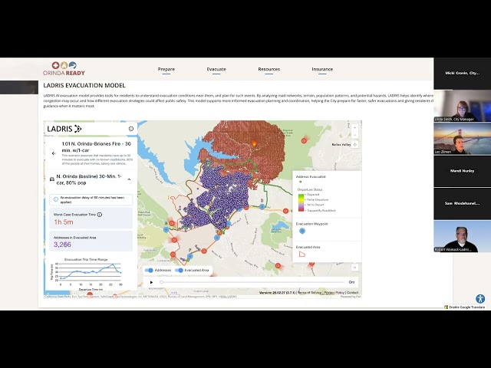Click the info icon in the LADRIS header

coord(131,129)
